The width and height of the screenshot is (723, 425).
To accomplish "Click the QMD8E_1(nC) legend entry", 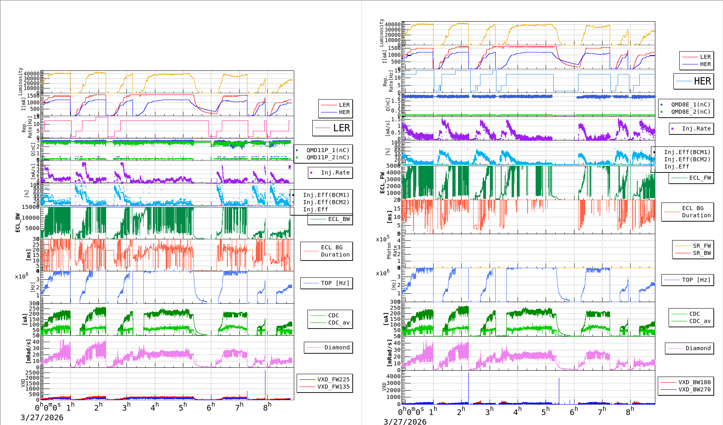I will 691,104.
